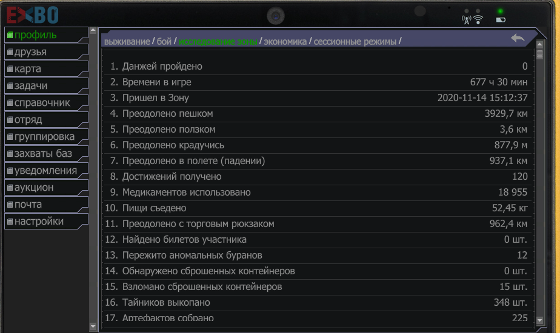Select Взломано сброшенных контейнеров row
The image size is (560, 333).
(318, 286)
